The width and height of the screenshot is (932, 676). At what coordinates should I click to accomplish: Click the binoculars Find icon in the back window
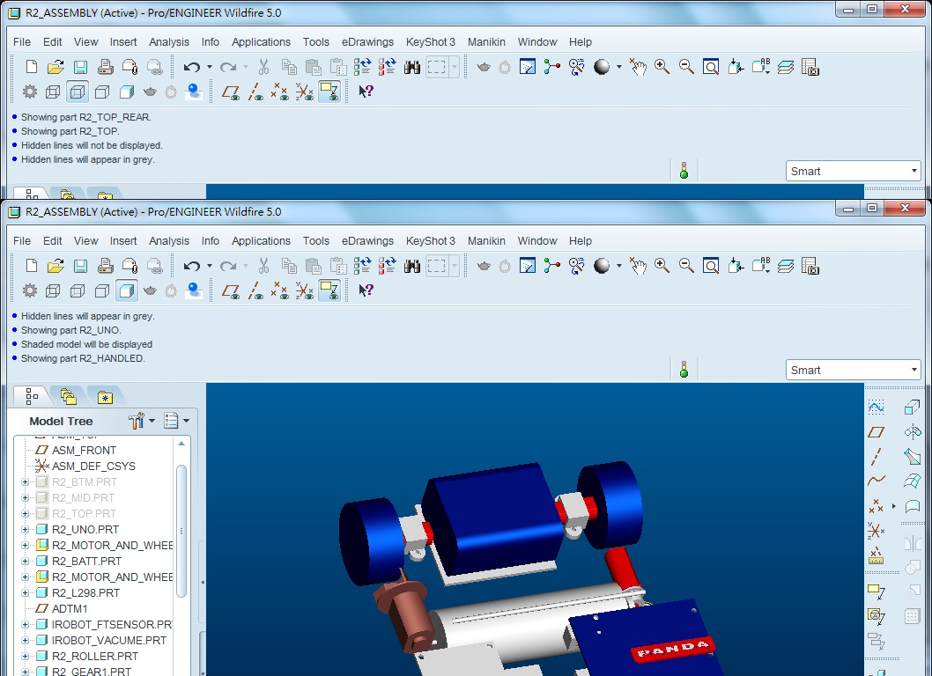(x=412, y=67)
